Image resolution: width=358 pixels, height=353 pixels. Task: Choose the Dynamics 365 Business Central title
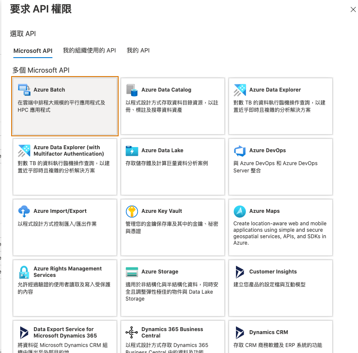click(172, 332)
